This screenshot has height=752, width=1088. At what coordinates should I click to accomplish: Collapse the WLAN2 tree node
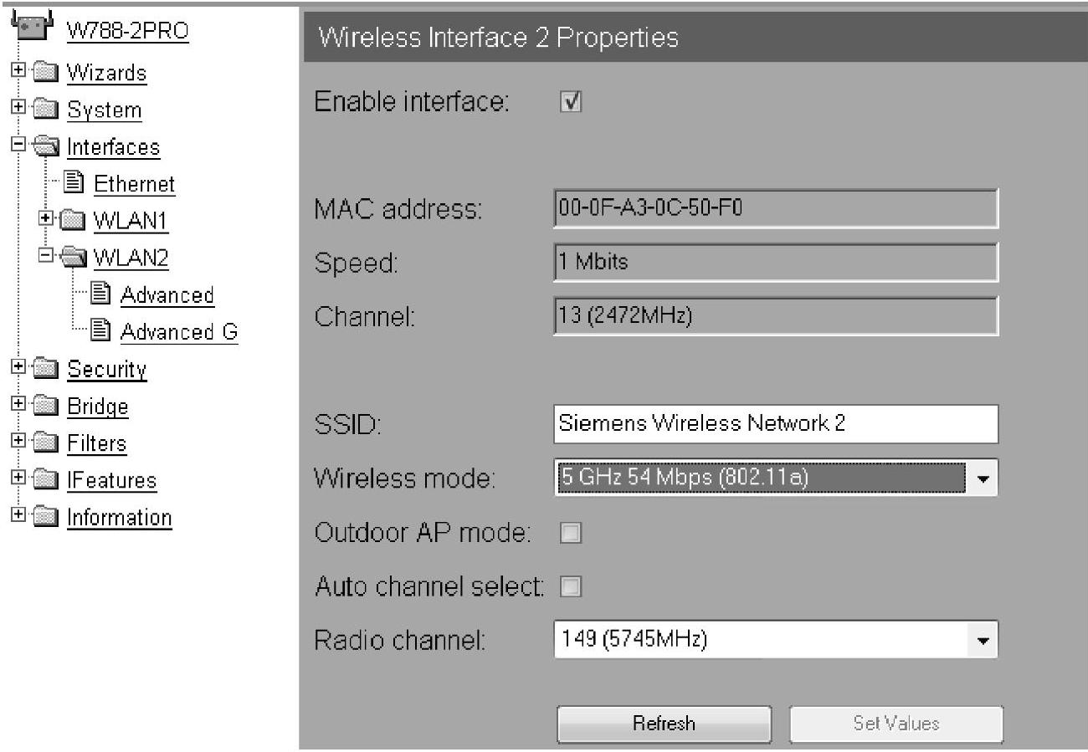click(x=46, y=258)
